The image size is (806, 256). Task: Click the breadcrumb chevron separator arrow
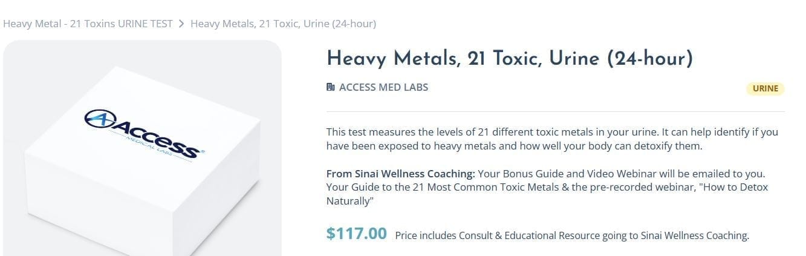[x=181, y=24]
